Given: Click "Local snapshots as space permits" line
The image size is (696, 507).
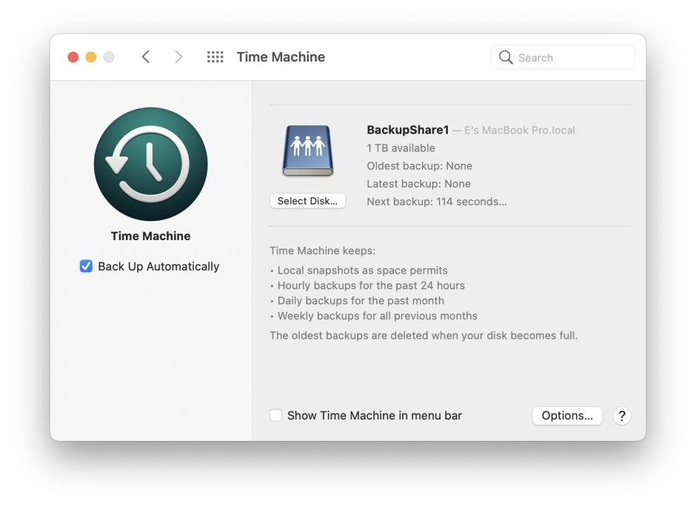Looking at the screenshot, I should 362,270.
